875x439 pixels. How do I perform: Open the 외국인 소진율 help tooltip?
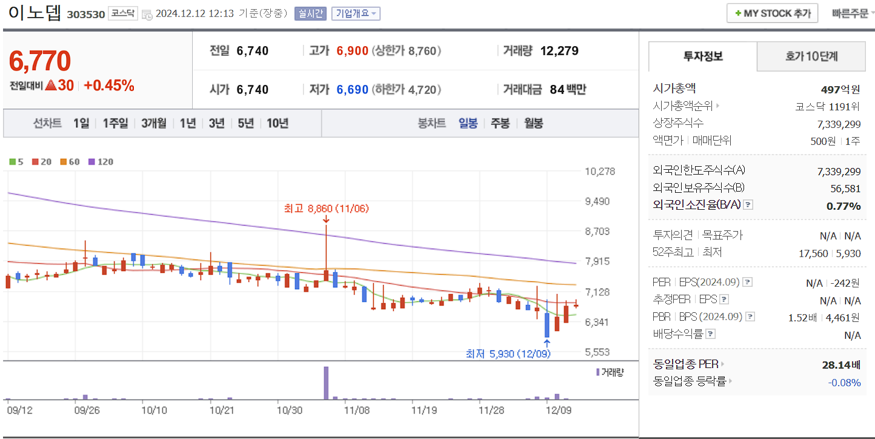[x=749, y=204]
